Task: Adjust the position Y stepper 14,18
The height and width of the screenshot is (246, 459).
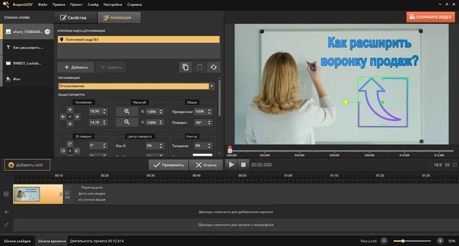Action: click(x=104, y=122)
